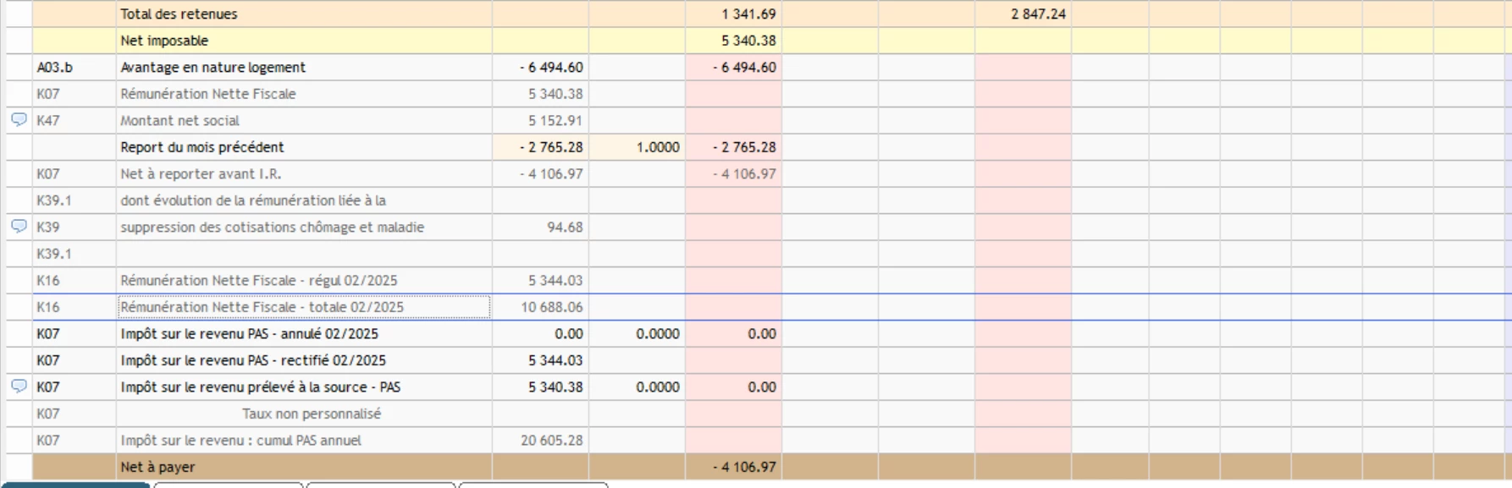Screen dimensions: 1512x488
Task: Open the comment icon on suppression des cotisations row
Action: point(19,227)
